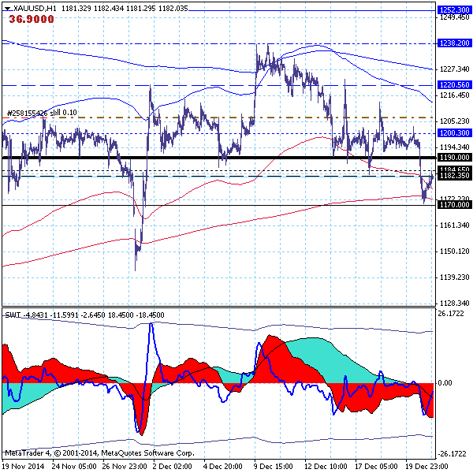
Task: Click the SWT indicator values label
Action: 85,315
